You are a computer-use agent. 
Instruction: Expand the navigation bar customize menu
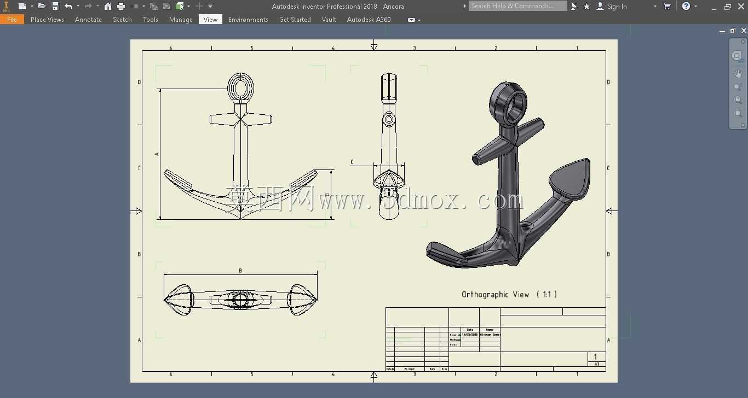tap(743, 125)
